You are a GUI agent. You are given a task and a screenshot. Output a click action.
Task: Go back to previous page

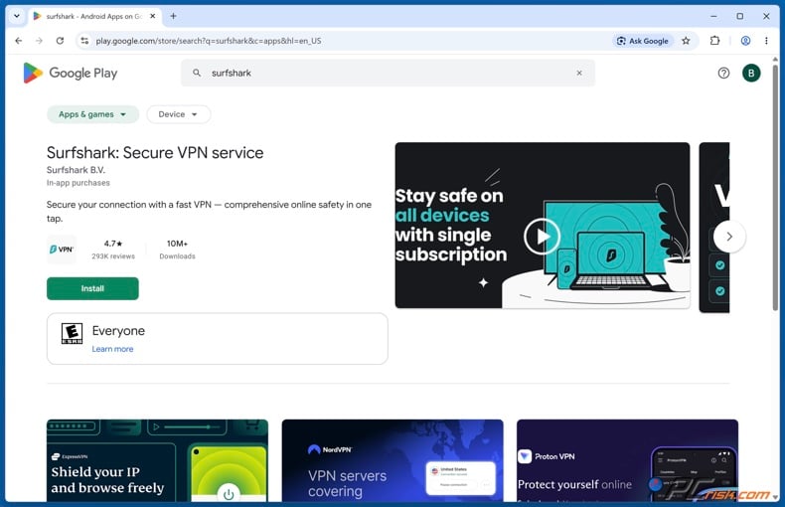coord(19,41)
